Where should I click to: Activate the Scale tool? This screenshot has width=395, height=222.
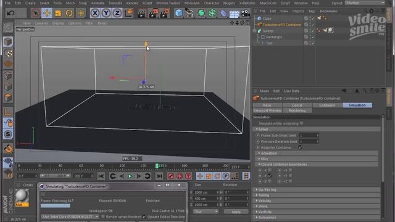coord(58,13)
